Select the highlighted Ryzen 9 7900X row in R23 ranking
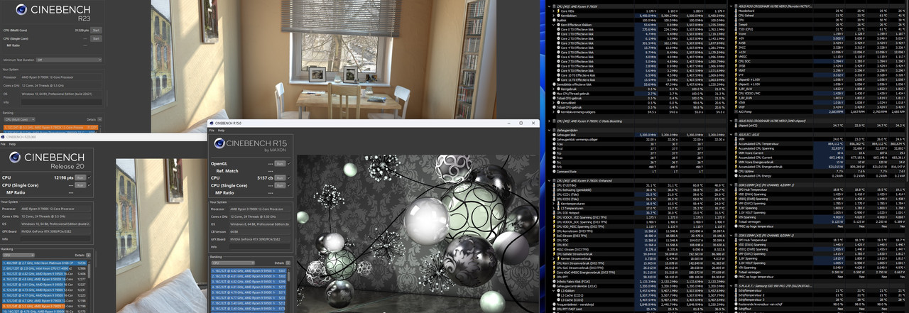This screenshot has width=909, height=313. pos(50,127)
